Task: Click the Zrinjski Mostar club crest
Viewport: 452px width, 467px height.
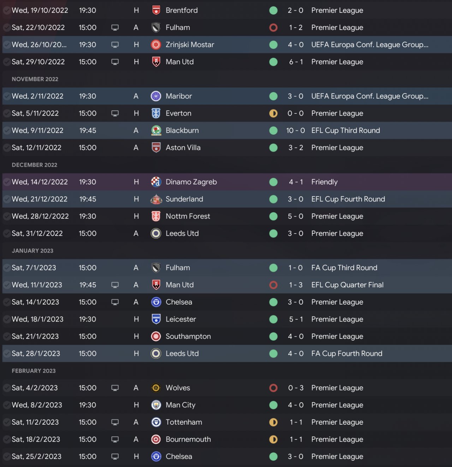Action: 156,45
